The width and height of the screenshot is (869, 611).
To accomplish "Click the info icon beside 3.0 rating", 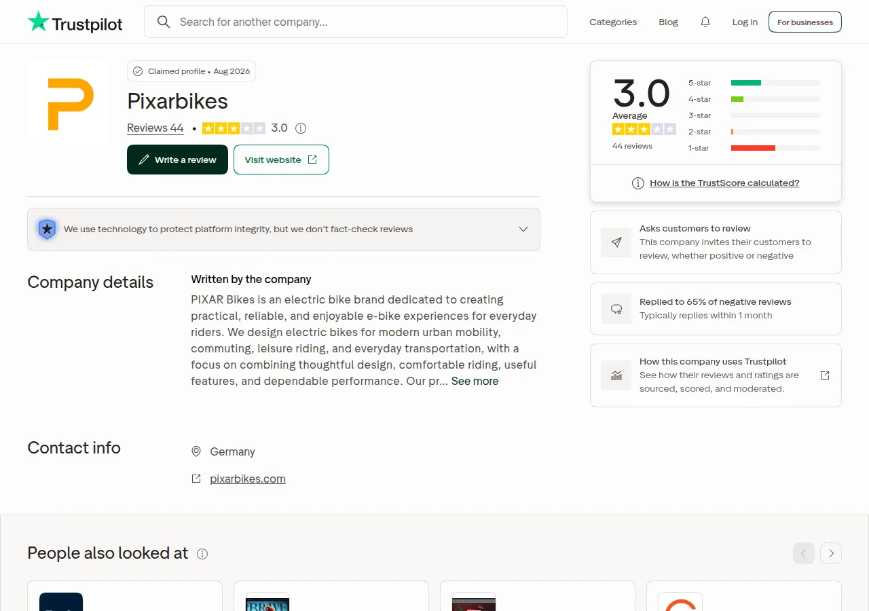I will point(301,128).
